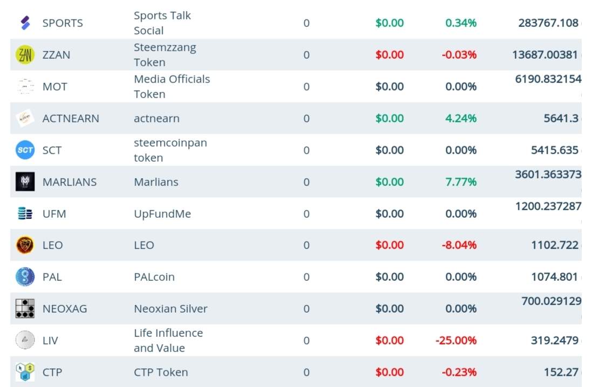Click the ACTNEARN token logo icon
Screen dimensions: 592x387
[x=25, y=119]
